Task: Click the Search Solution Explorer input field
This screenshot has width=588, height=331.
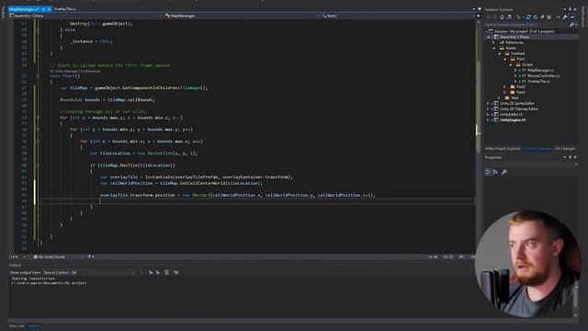Action: point(526,25)
